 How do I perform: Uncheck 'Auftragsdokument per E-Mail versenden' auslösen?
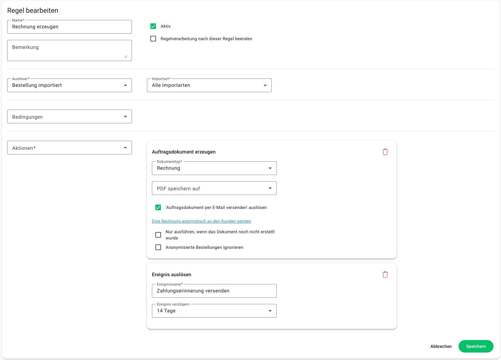(158, 207)
